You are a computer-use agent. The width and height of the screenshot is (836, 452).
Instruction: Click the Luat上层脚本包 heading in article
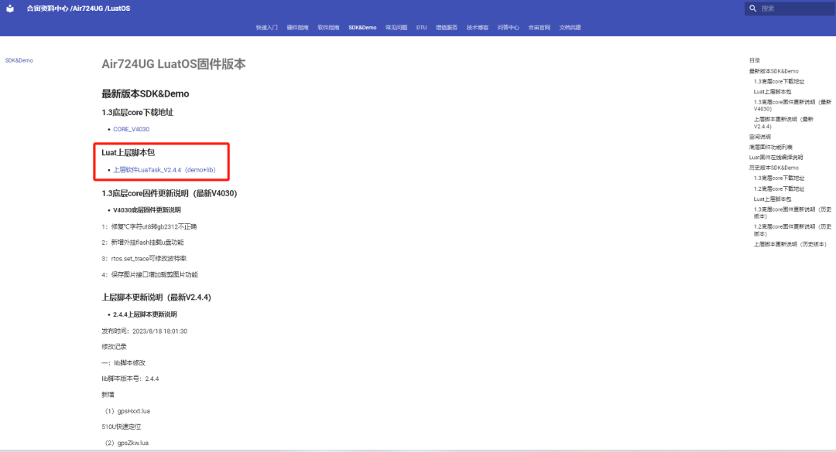128,153
